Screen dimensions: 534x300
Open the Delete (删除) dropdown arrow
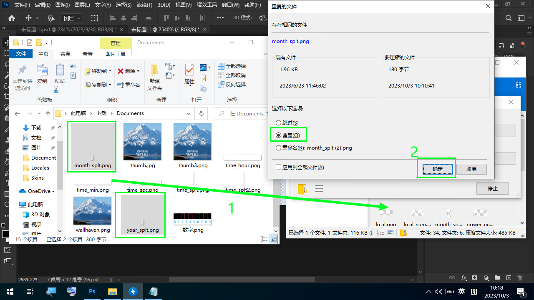click(x=139, y=71)
